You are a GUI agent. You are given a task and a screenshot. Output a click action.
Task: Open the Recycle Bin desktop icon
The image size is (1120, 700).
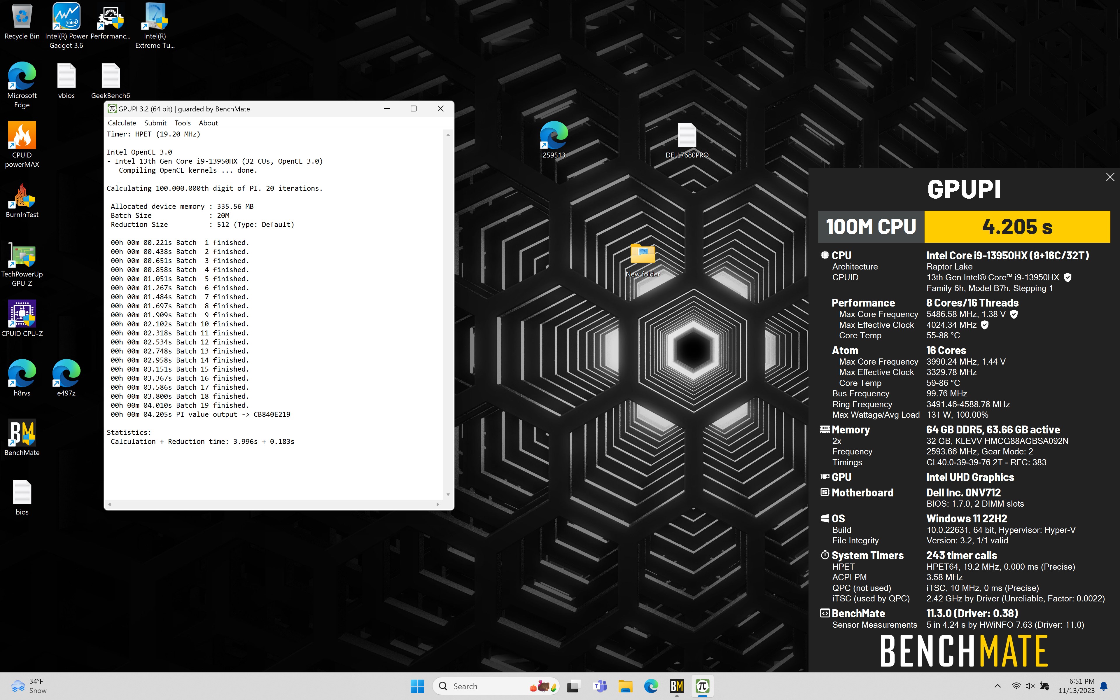point(22,22)
